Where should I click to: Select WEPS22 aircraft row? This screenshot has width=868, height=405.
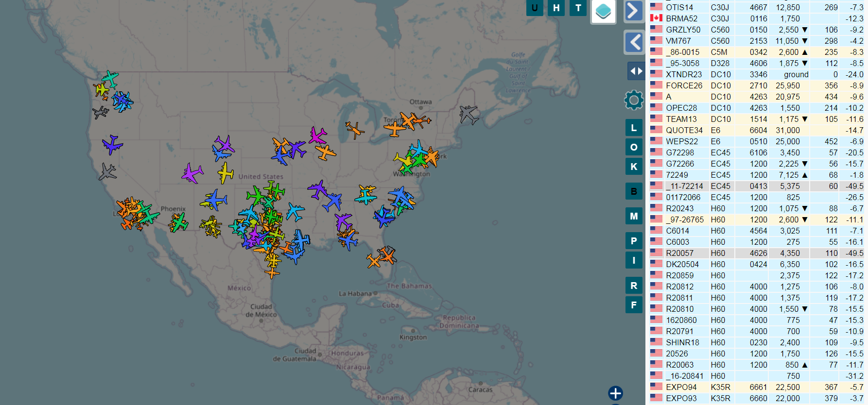point(757,141)
